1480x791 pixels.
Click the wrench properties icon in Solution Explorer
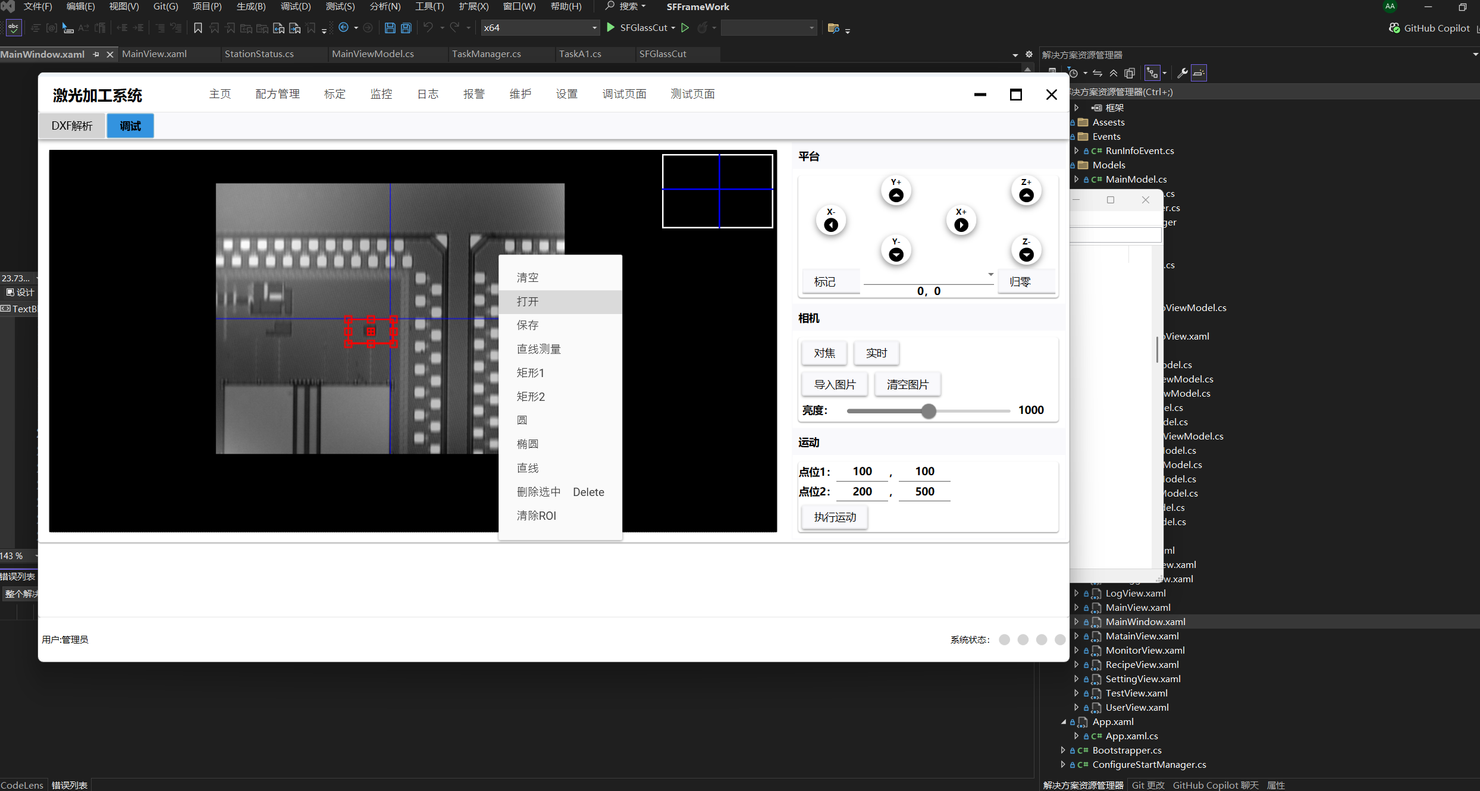(x=1183, y=73)
